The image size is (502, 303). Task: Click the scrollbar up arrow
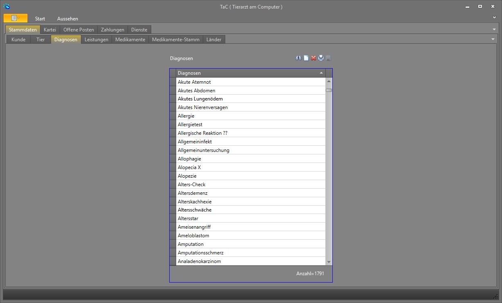tap(329, 81)
